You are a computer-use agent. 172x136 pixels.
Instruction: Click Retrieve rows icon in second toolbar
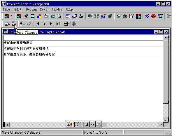(7, 24)
